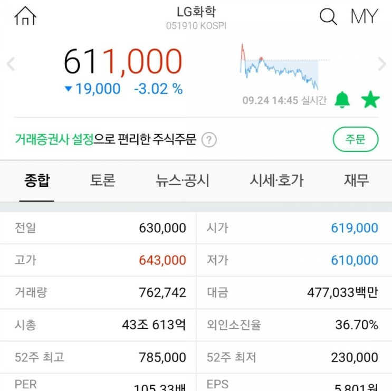Open the intraday mini price chart
The width and height of the screenshot is (392, 391).
coord(280,68)
